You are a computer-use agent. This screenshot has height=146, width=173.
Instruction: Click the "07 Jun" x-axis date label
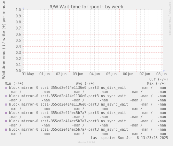[145, 74]
